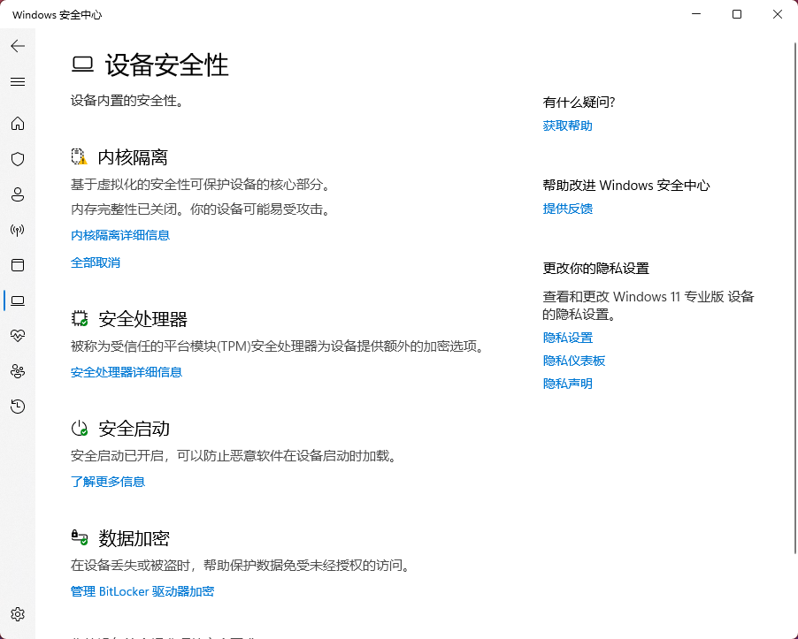Click the 全部取消 link
Image resolution: width=798 pixels, height=639 pixels.
tap(96, 262)
